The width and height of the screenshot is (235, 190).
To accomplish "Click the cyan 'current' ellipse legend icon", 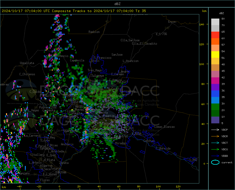I will click(215, 162).
